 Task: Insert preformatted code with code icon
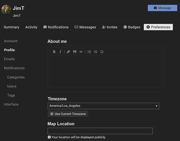(81, 52)
